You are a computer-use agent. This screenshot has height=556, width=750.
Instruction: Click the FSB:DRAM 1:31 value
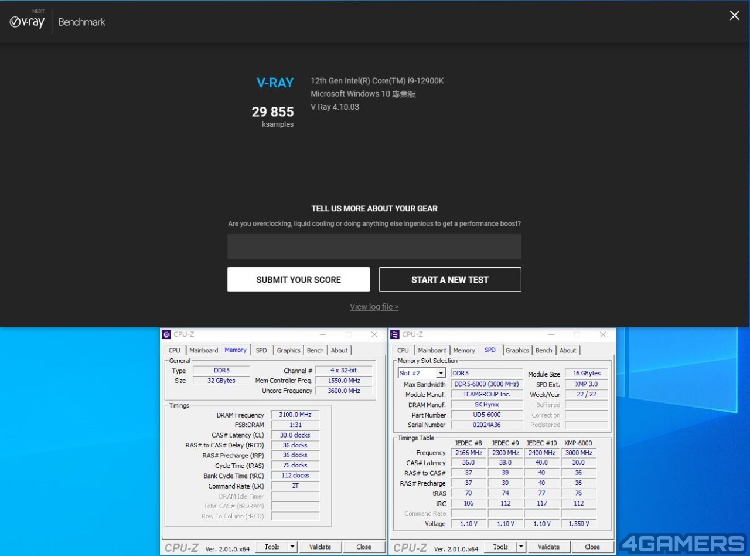tap(295, 425)
